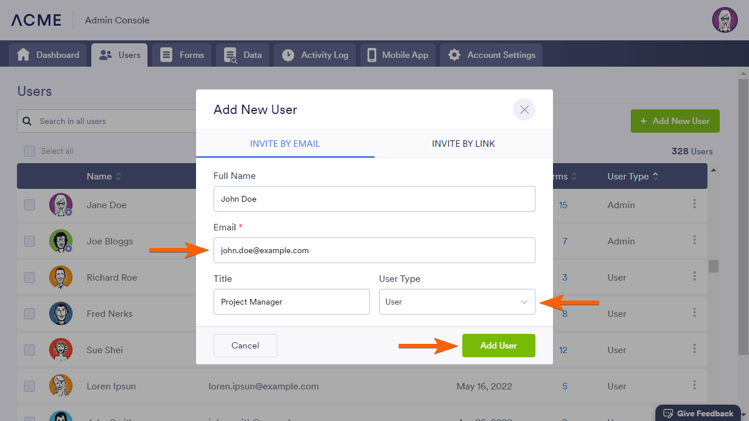Screen dimensions: 749x421
Task: Open the User Type dropdown
Action: coord(457,302)
